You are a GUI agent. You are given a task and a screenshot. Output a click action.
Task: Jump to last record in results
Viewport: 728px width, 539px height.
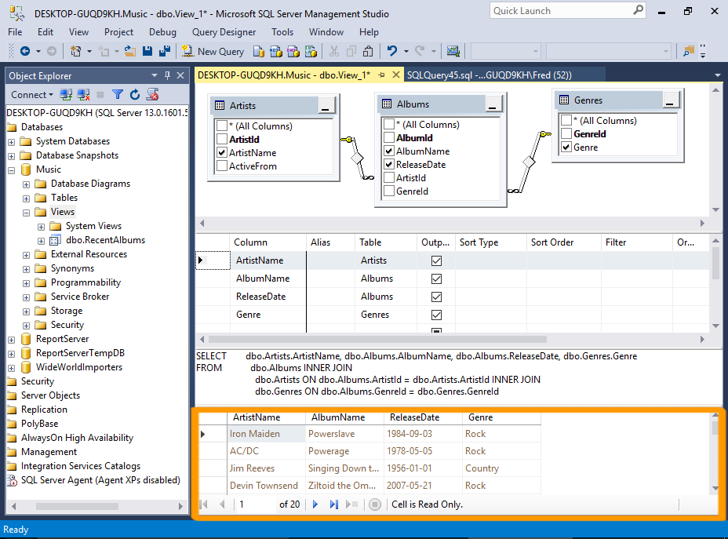click(x=333, y=504)
